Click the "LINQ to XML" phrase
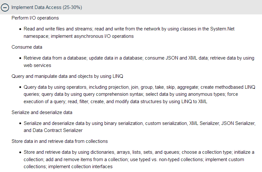The image size is (262, 172). pyautogui.click(x=195, y=102)
